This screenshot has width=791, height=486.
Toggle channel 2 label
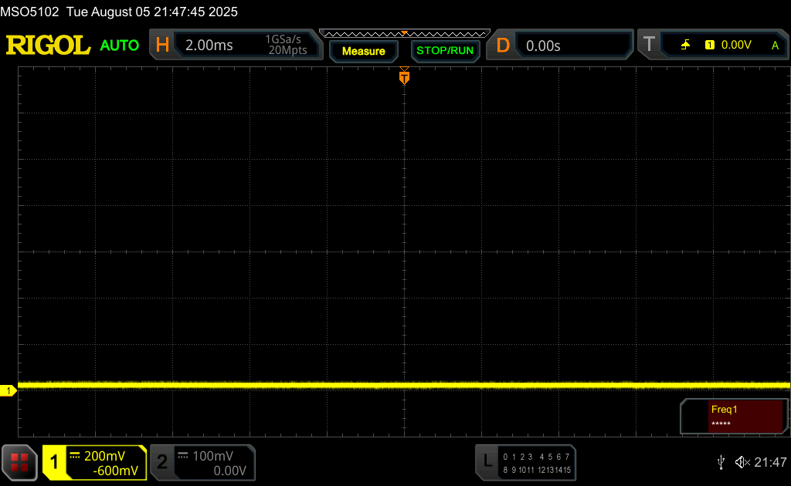click(x=162, y=462)
